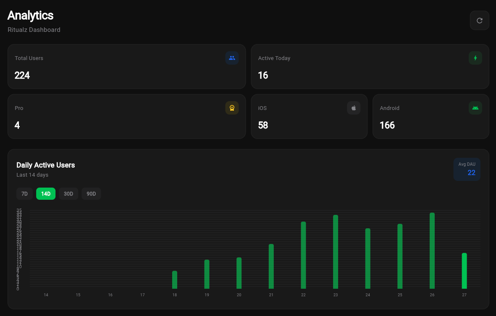Click the Avg DAU value badge
496x316 pixels.
pos(467,169)
